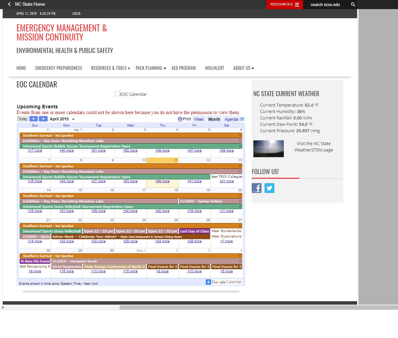Click the Login link
Viewport: 398px width, 338px height.
tap(76, 14)
